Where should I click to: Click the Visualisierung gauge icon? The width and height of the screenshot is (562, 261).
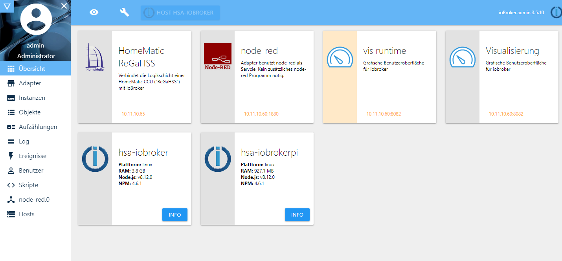click(x=463, y=57)
